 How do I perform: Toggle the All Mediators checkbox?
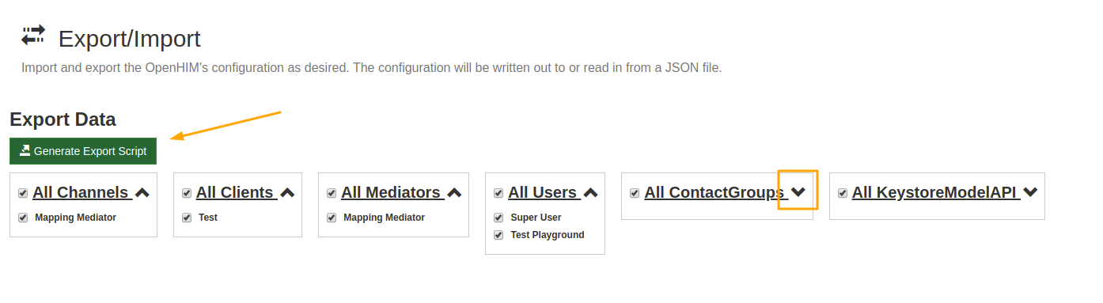332,193
